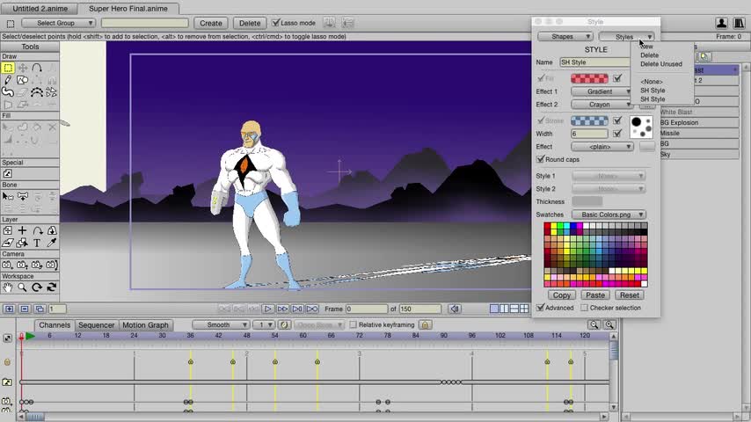Viewport: 751px width, 422px height.
Task: Select the Select Bone tool
Action: 8,196
